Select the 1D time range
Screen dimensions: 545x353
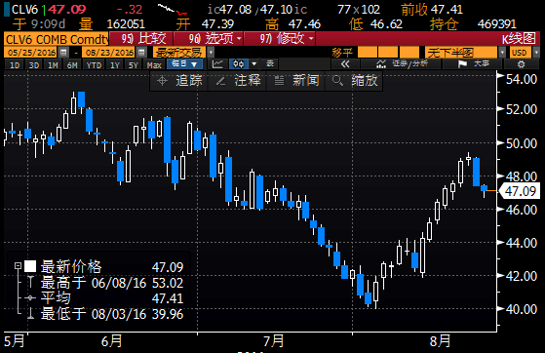pos(15,65)
